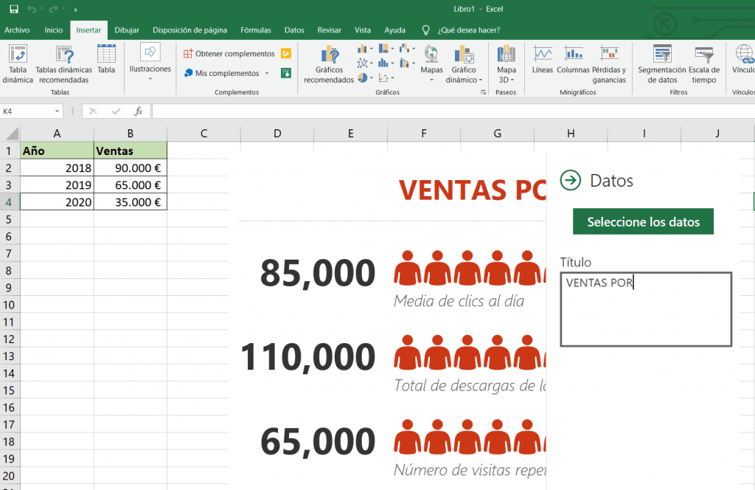This screenshot has width=755, height=490.
Task: Insert a Líneas sparkline
Action: pos(543,59)
